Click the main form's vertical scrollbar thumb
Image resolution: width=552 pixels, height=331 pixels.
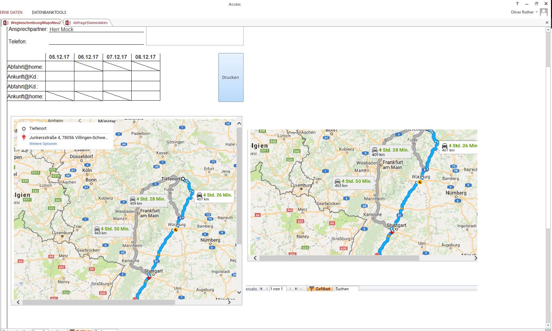click(x=548, y=148)
